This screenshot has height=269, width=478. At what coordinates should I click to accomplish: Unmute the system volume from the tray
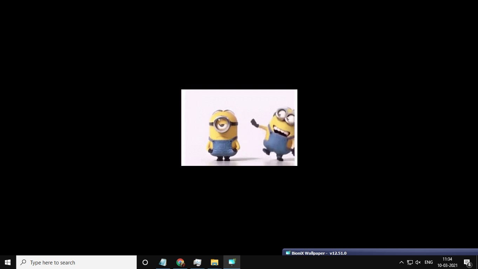pos(418,262)
